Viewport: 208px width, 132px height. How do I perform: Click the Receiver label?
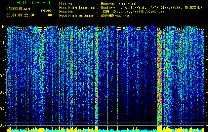[67, 12]
